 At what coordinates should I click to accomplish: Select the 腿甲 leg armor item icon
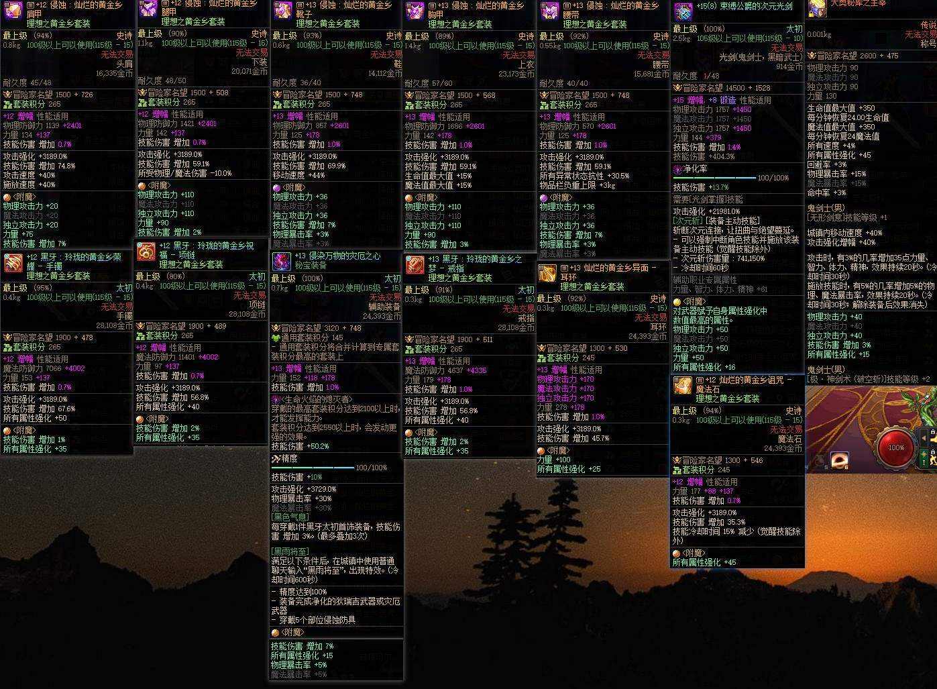coord(148,9)
